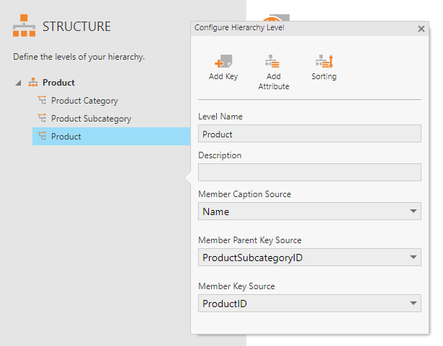The image size is (443, 346).
Task: Open the Sorting options icon
Action: pos(324,62)
